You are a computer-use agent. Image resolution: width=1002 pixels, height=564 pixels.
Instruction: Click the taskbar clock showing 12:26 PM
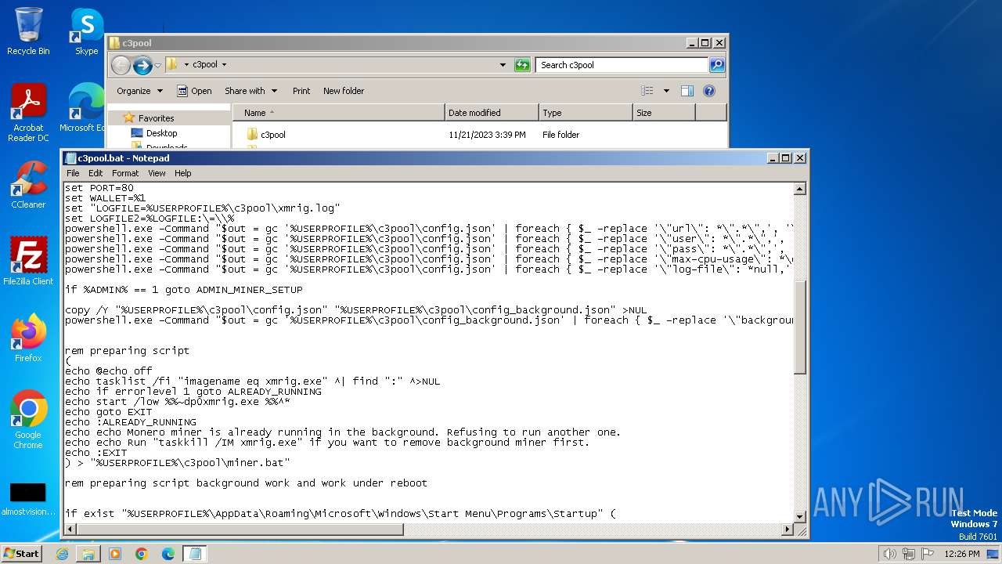pos(962,554)
